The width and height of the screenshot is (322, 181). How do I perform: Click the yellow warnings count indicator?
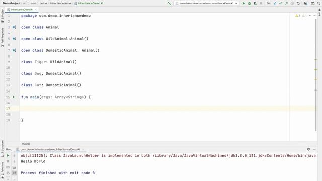[x=298, y=16]
